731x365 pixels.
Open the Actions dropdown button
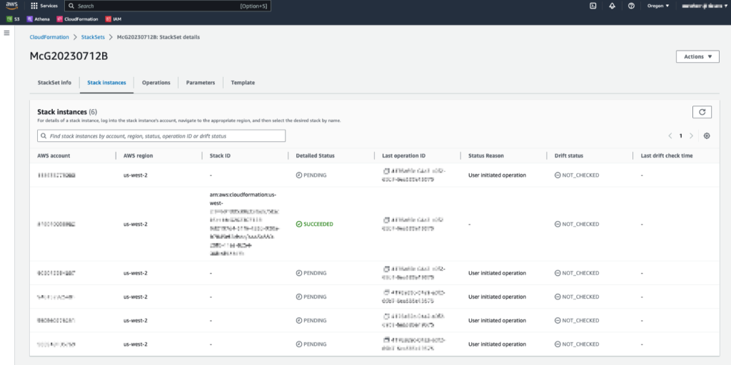pos(697,56)
